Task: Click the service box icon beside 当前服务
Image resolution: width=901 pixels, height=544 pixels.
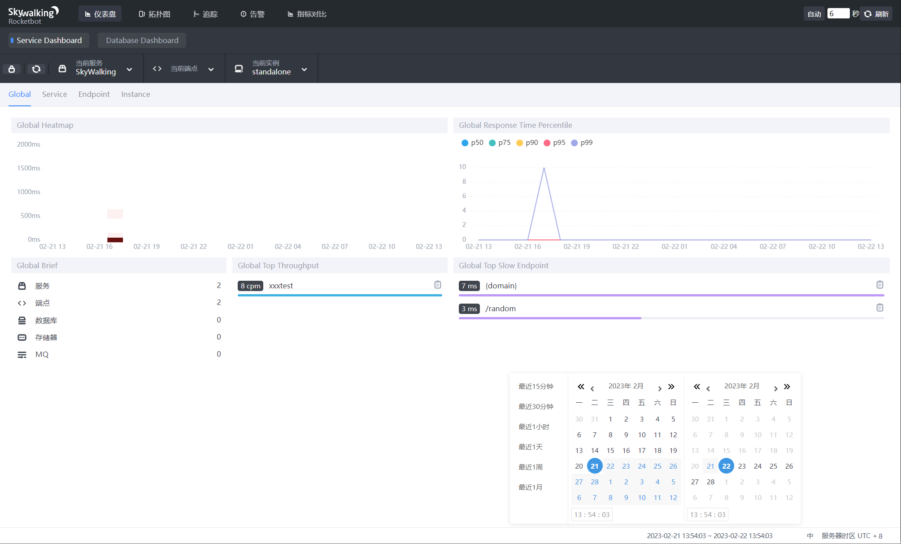Action: click(x=62, y=69)
